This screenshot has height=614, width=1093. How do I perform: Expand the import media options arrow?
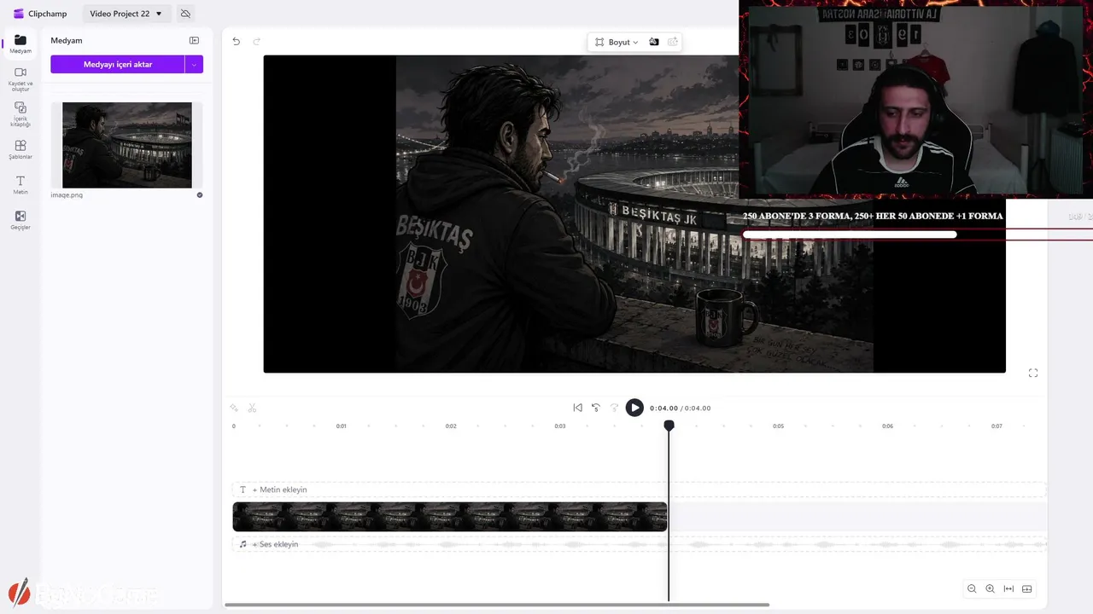point(194,65)
